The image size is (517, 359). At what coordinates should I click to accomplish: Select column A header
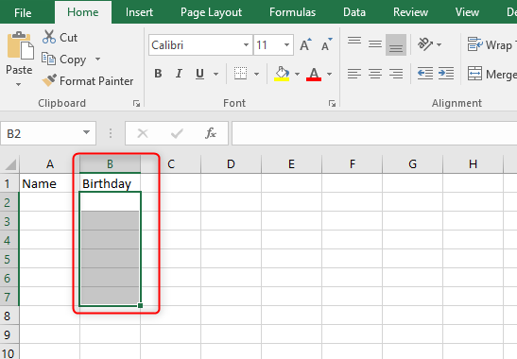click(x=50, y=163)
